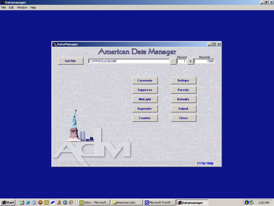The width and height of the screenshot is (274, 206).
Task: Click the Get File button
Action: tap(71, 61)
